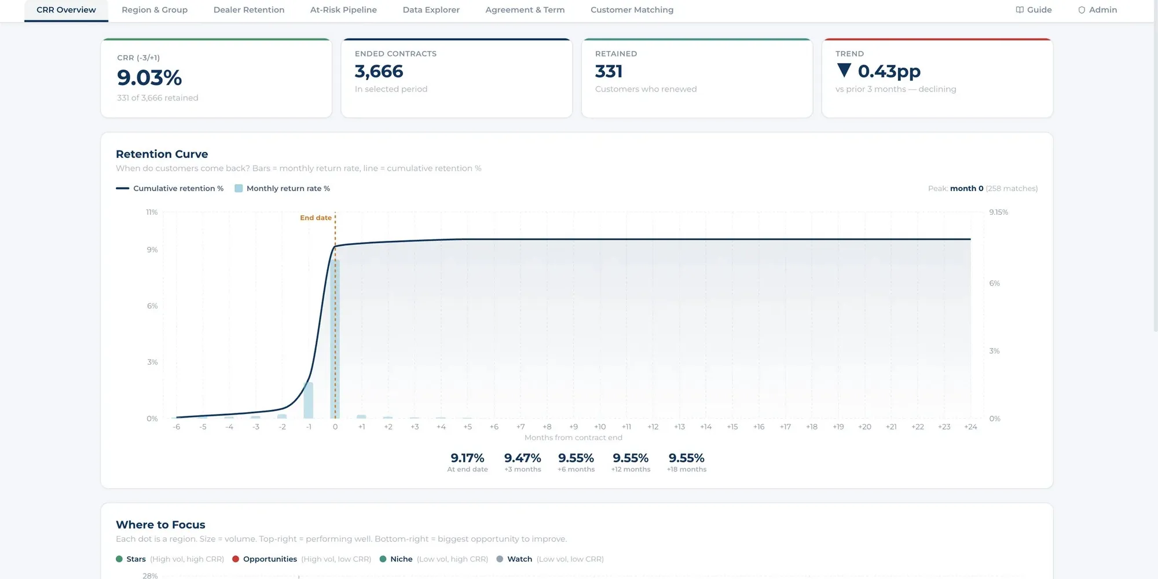Screen dimensions: 1158x579
Task: Toggle the Watch legend entry
Action: (x=550, y=559)
